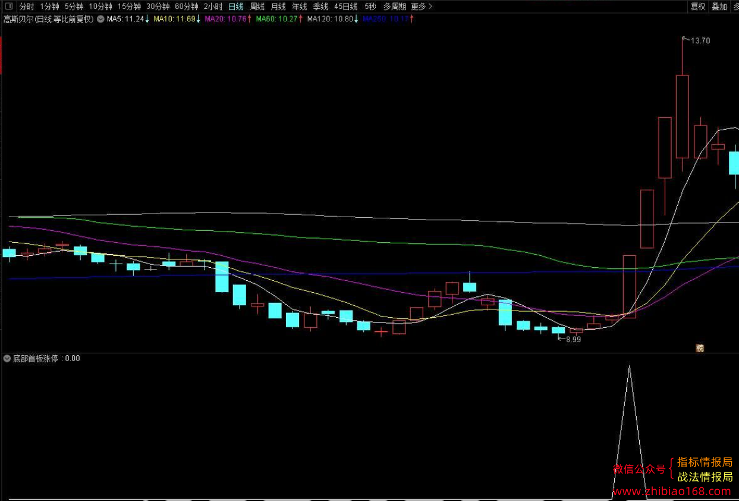Image resolution: width=739 pixels, height=501 pixels.
Task: Click the 高斯贝尔(日线,等比前复权) chart title
Action: pyautogui.click(x=49, y=19)
